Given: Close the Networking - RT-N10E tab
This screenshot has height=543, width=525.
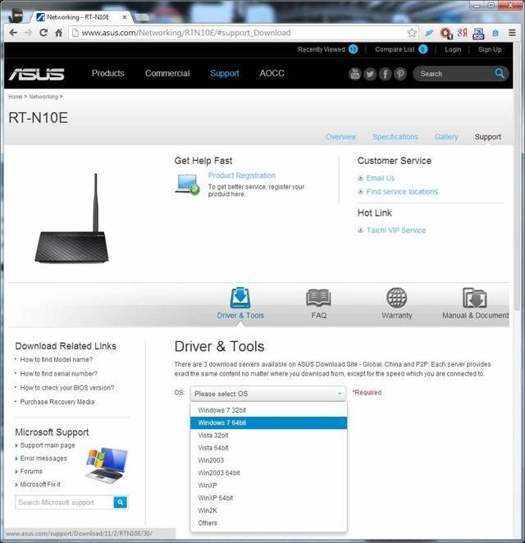Looking at the screenshot, I should point(125,17).
